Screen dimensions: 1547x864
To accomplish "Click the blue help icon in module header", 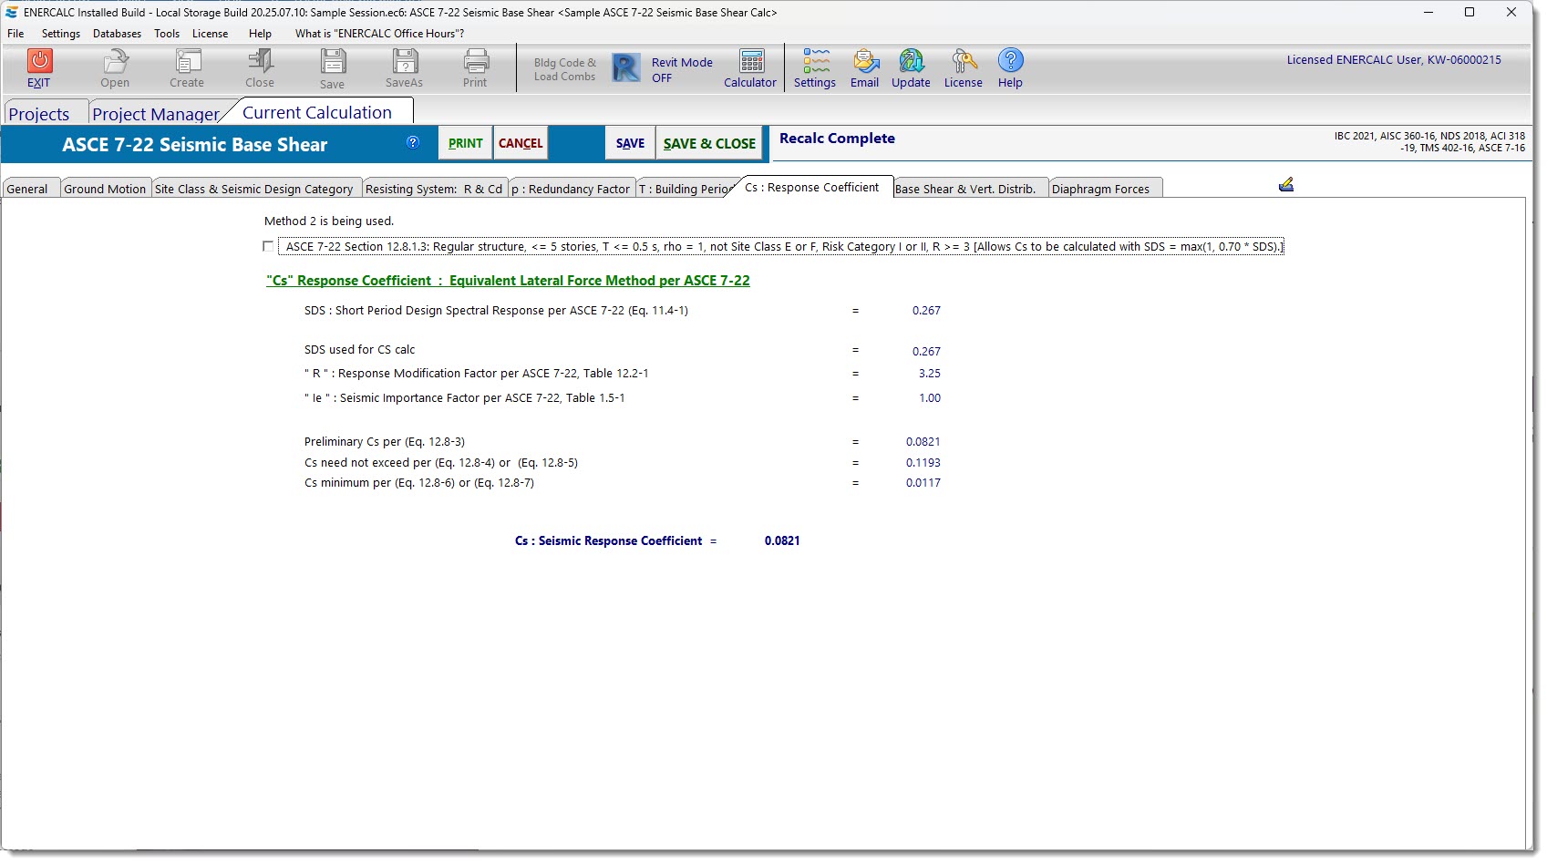I will 413,142.
